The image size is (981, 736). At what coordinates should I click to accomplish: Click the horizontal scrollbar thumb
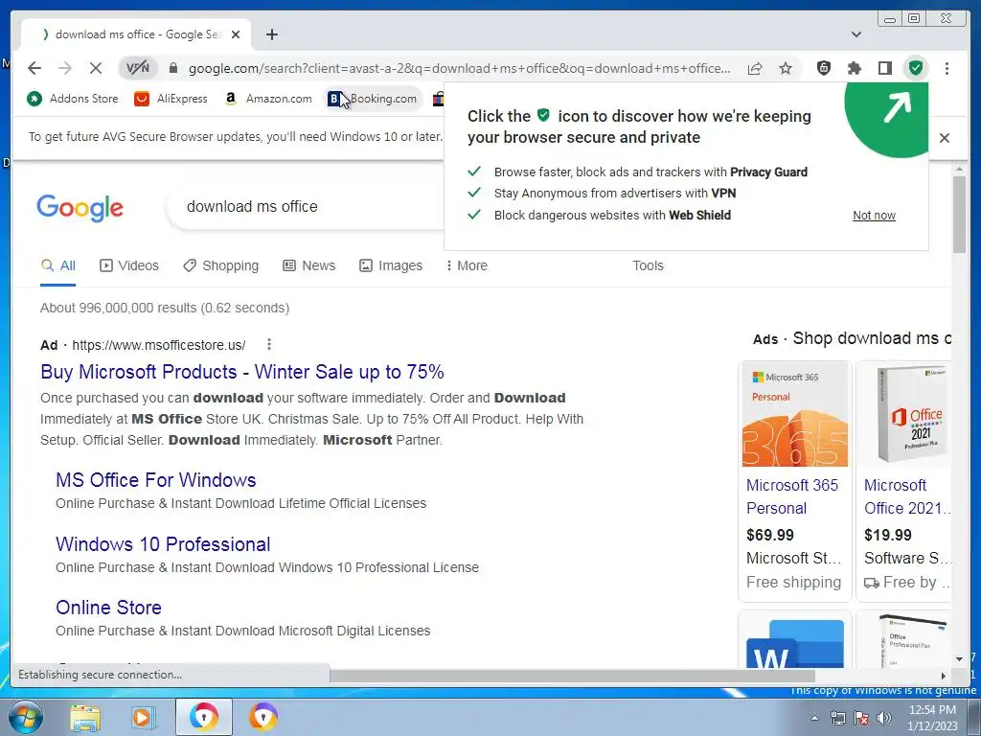[x=572, y=676]
